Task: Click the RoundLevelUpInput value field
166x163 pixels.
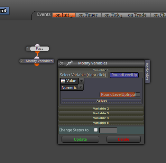Action: pos(117,94)
